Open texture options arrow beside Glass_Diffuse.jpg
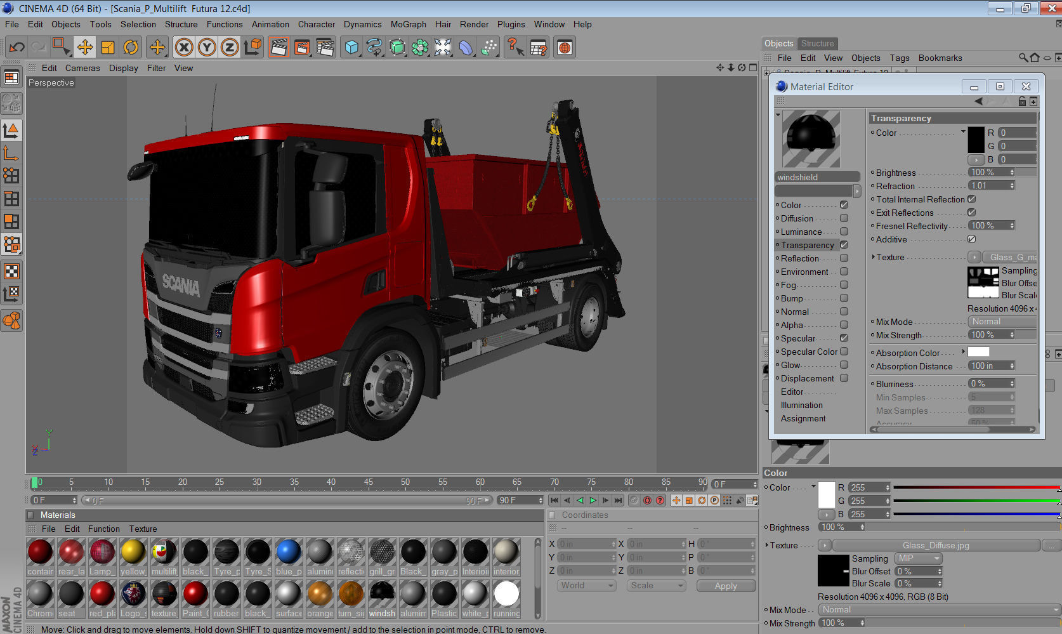This screenshot has width=1062, height=634. tap(824, 545)
